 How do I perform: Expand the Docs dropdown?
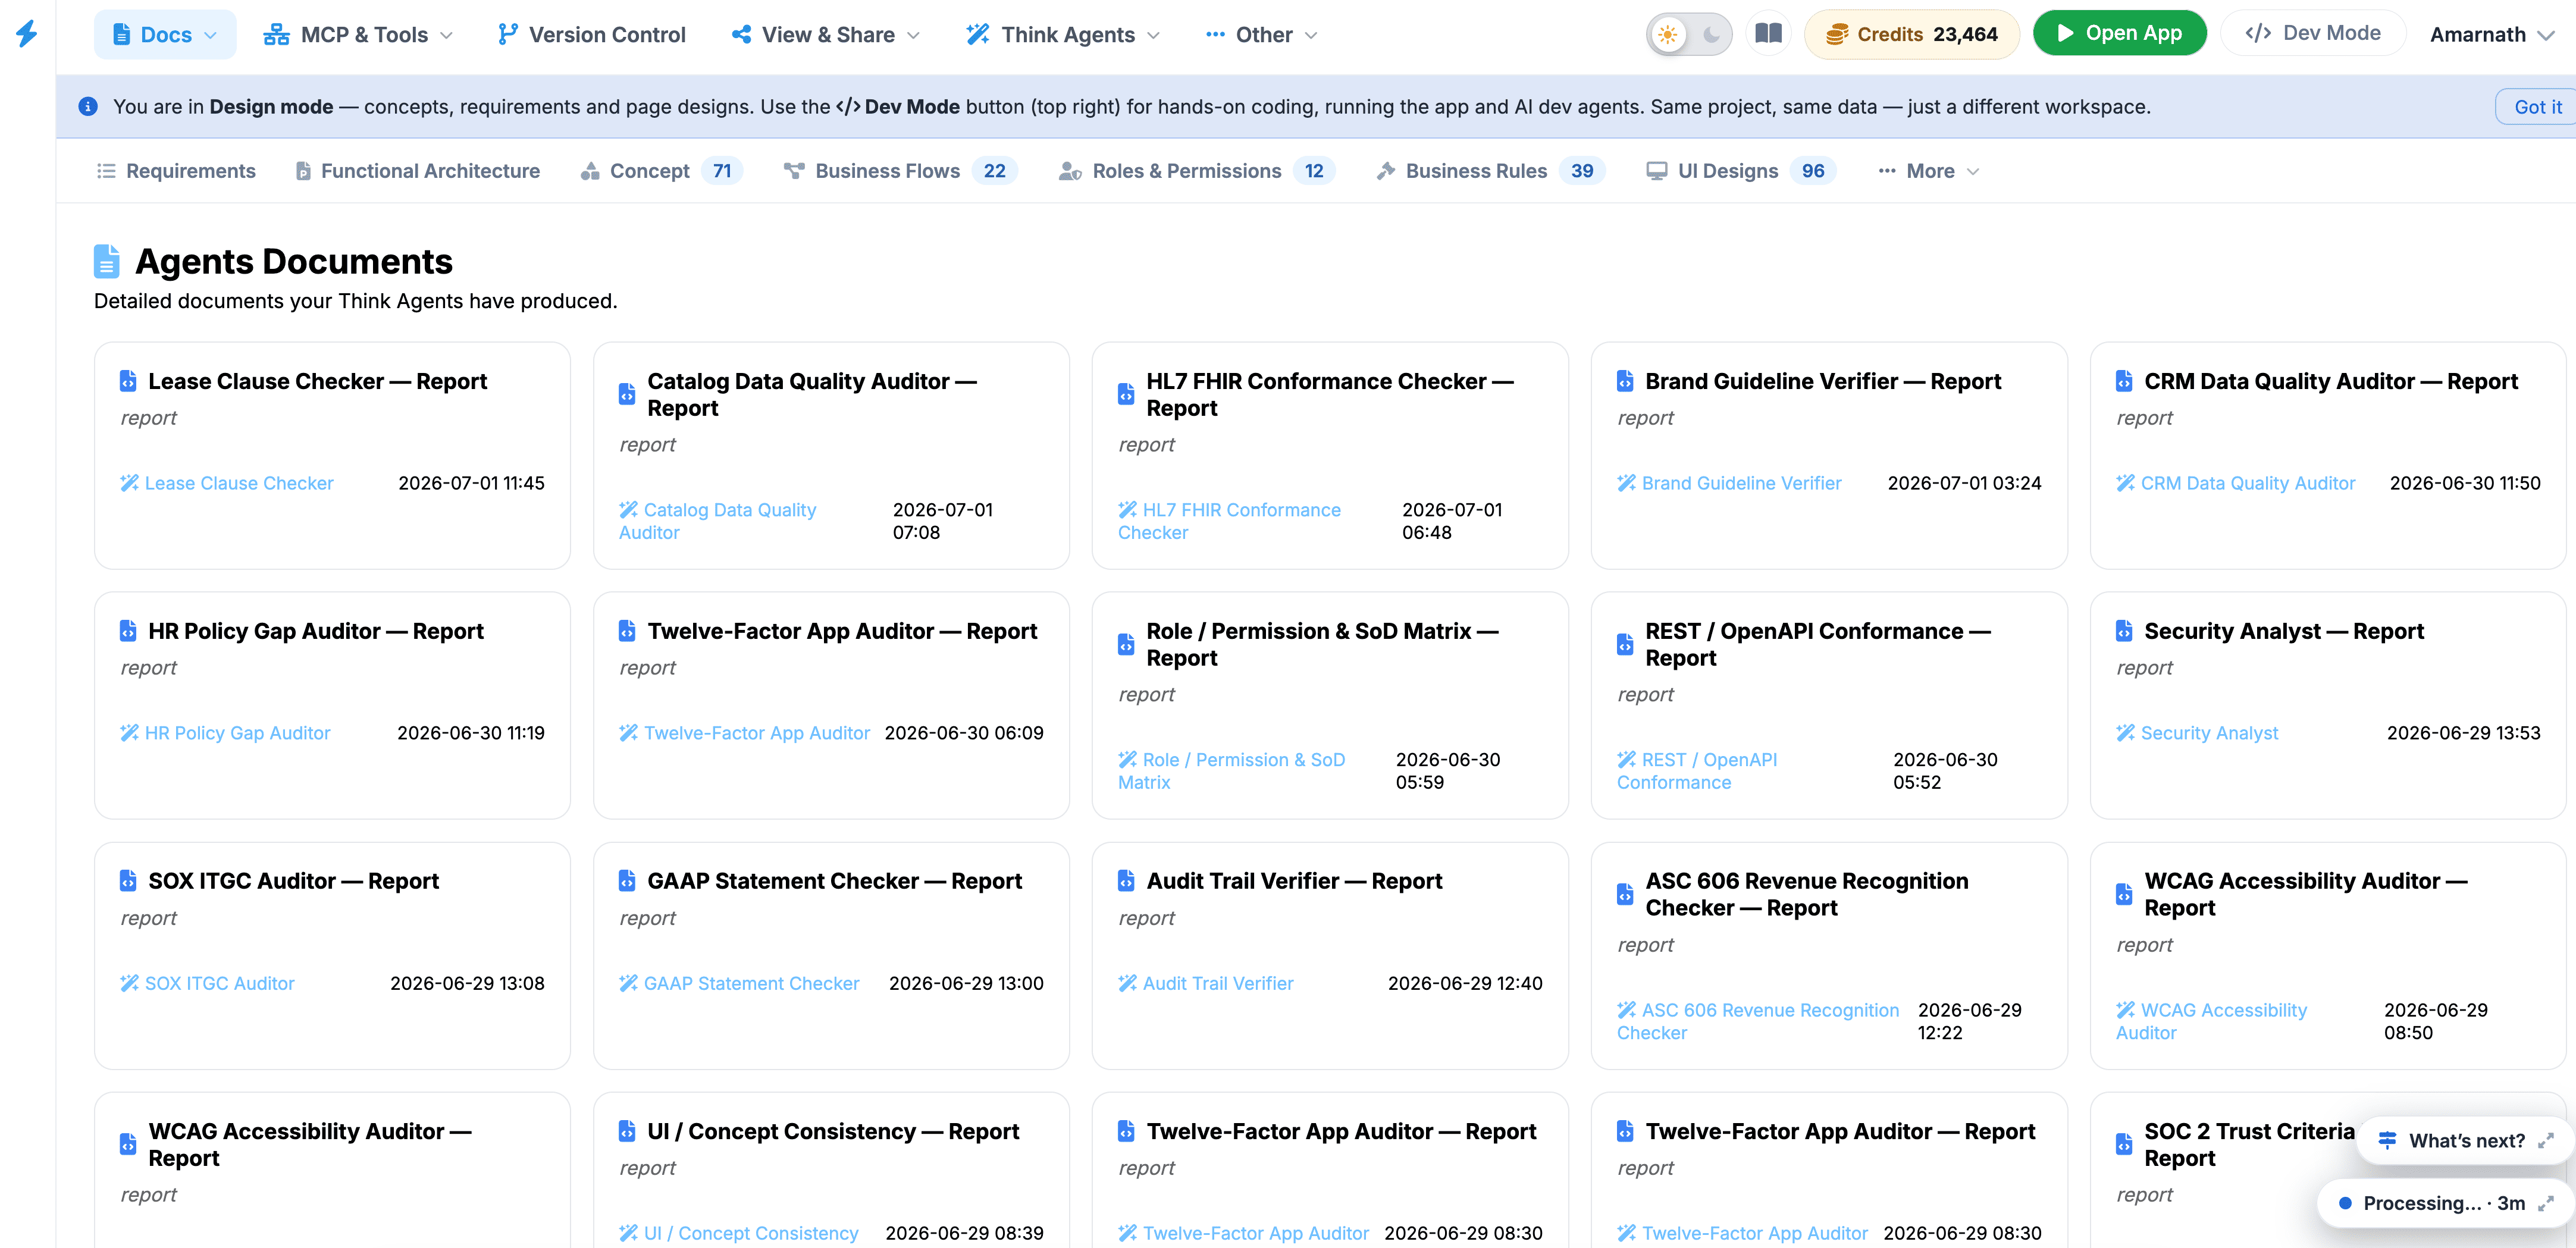click(x=165, y=35)
